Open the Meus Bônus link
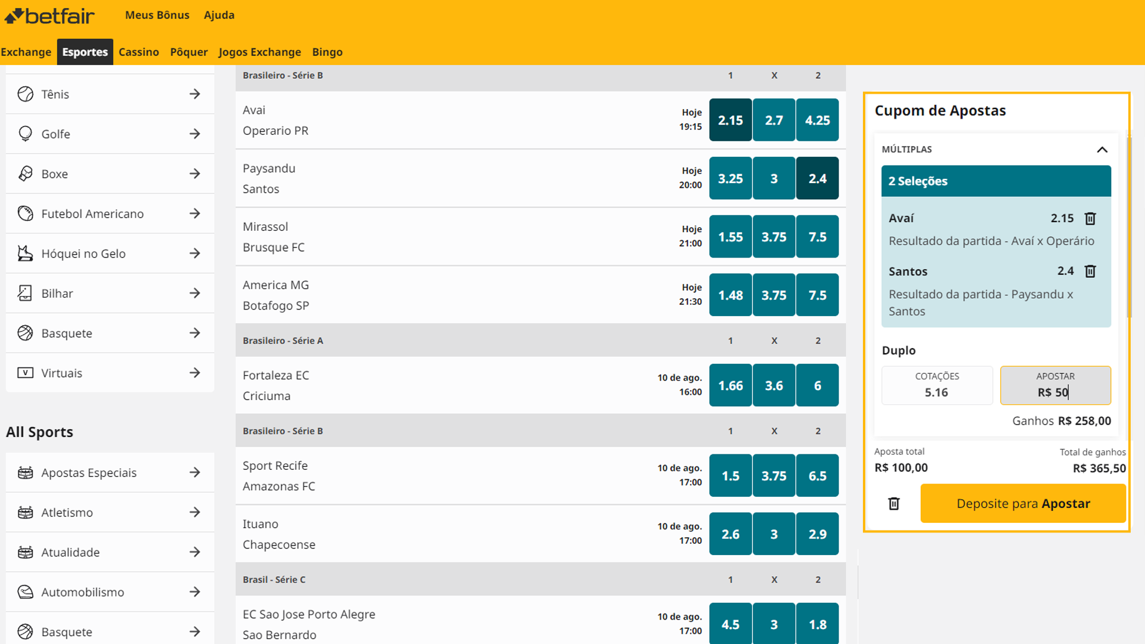The width and height of the screenshot is (1145, 644). click(x=157, y=15)
